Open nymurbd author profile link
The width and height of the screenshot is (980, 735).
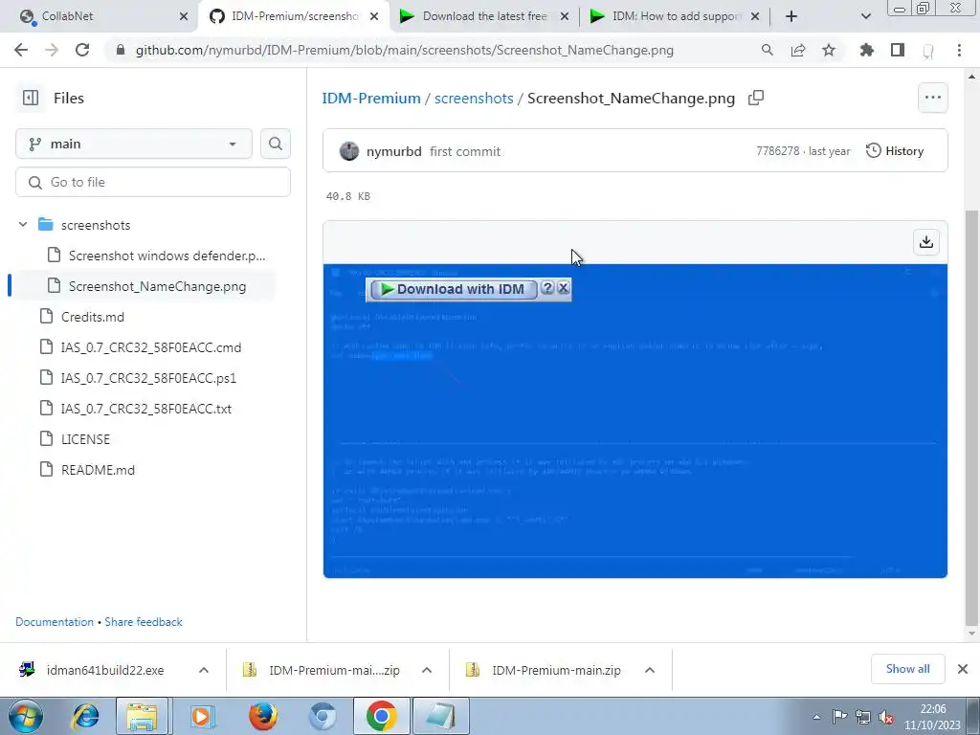point(393,151)
